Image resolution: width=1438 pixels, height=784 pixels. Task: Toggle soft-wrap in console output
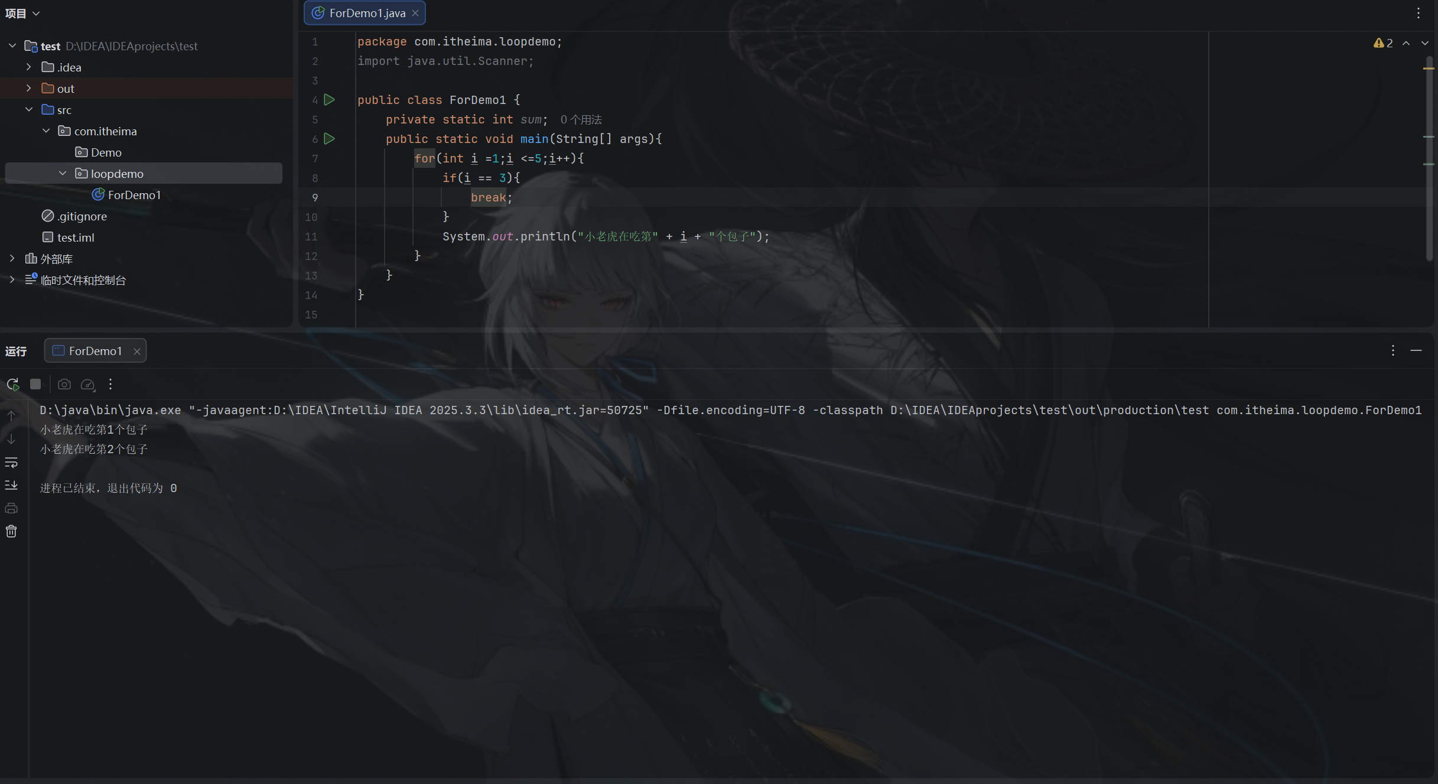pyautogui.click(x=11, y=462)
